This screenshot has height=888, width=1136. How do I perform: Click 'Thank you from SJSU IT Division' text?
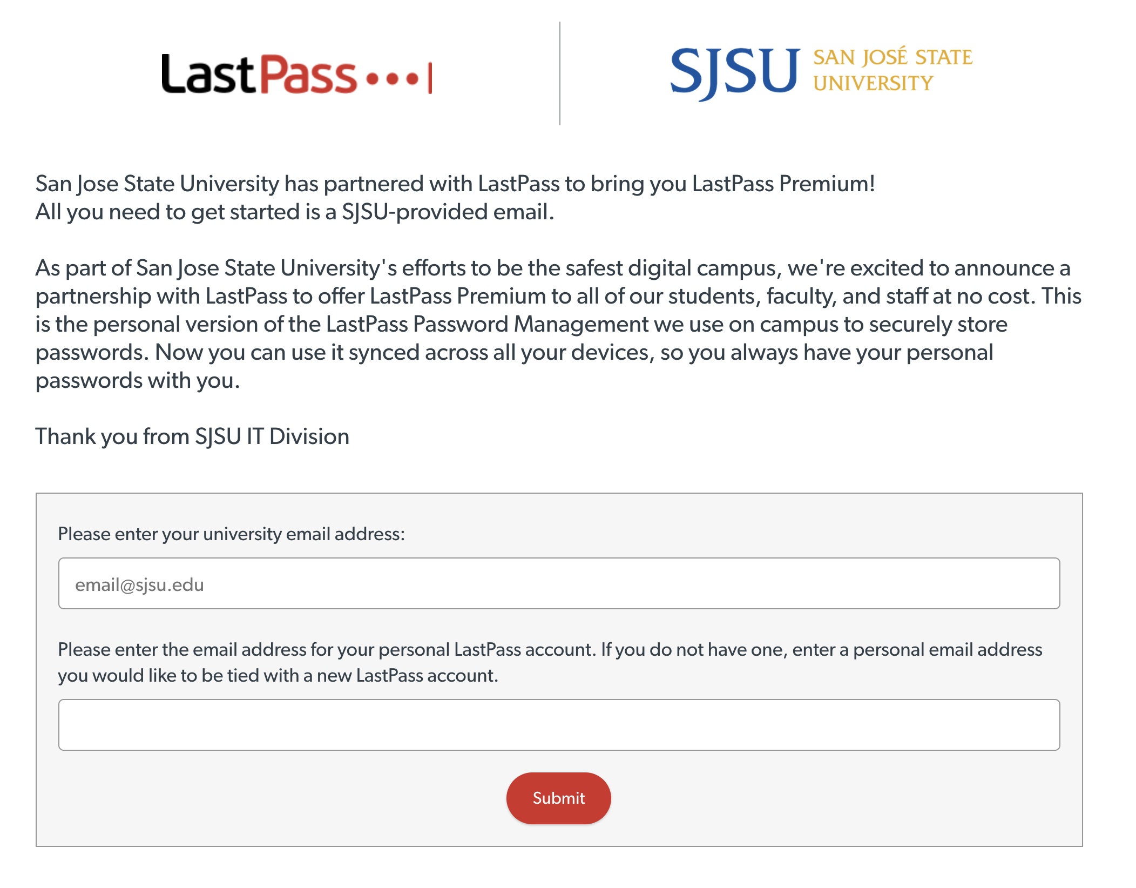click(192, 436)
